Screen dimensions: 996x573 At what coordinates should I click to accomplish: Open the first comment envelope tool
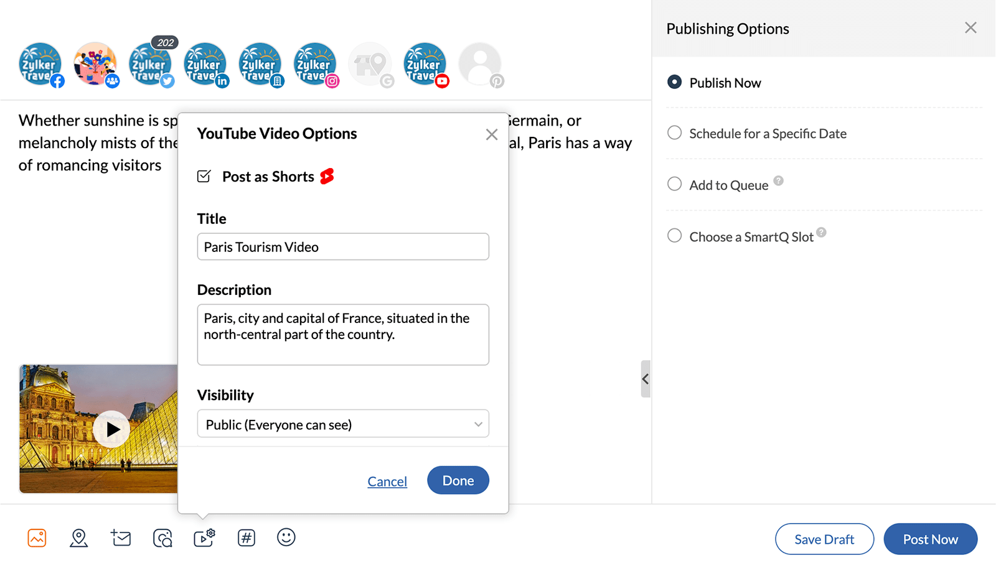[x=121, y=538]
